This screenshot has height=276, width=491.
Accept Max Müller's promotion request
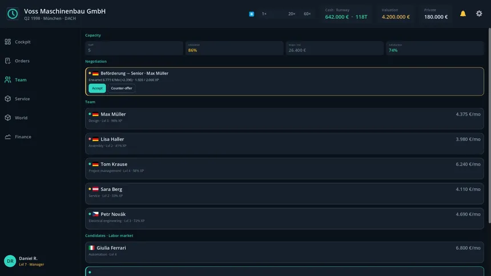97,88
